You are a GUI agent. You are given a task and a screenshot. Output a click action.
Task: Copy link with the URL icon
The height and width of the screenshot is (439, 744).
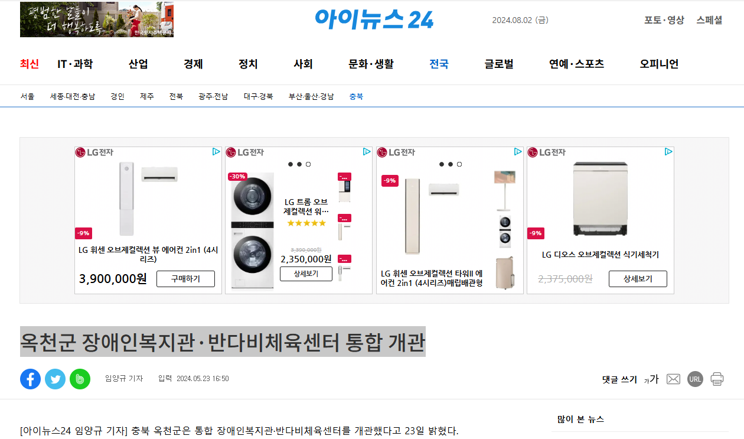tap(696, 379)
